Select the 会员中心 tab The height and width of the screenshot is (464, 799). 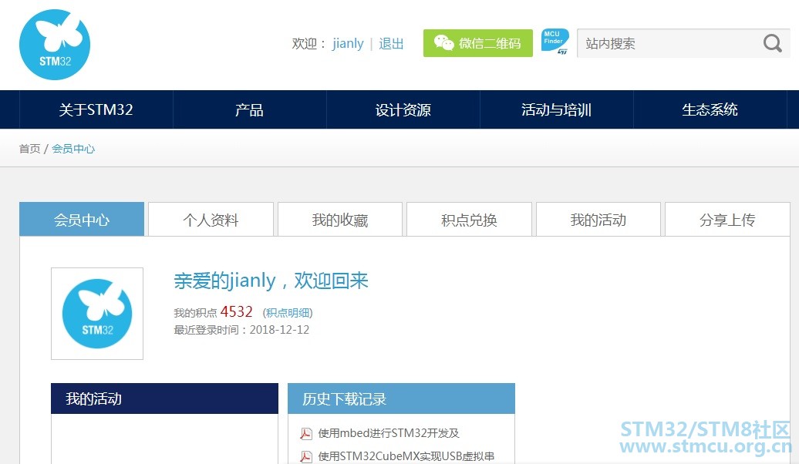[x=82, y=220]
